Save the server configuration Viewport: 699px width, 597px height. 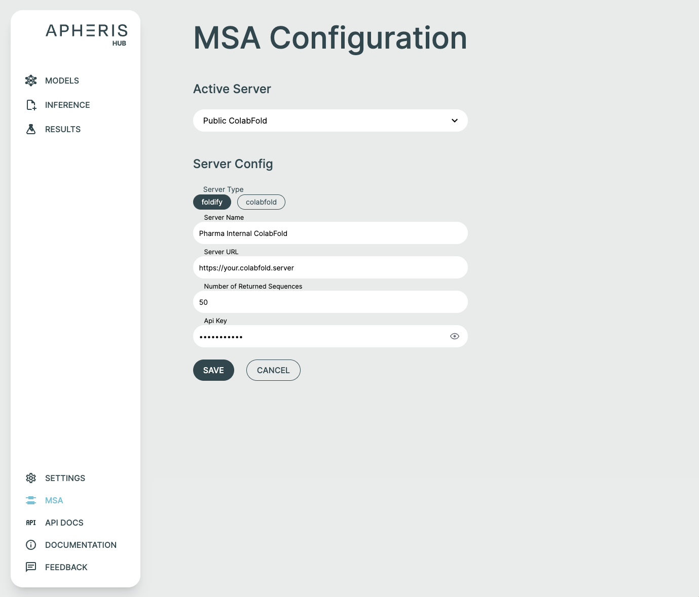[213, 370]
